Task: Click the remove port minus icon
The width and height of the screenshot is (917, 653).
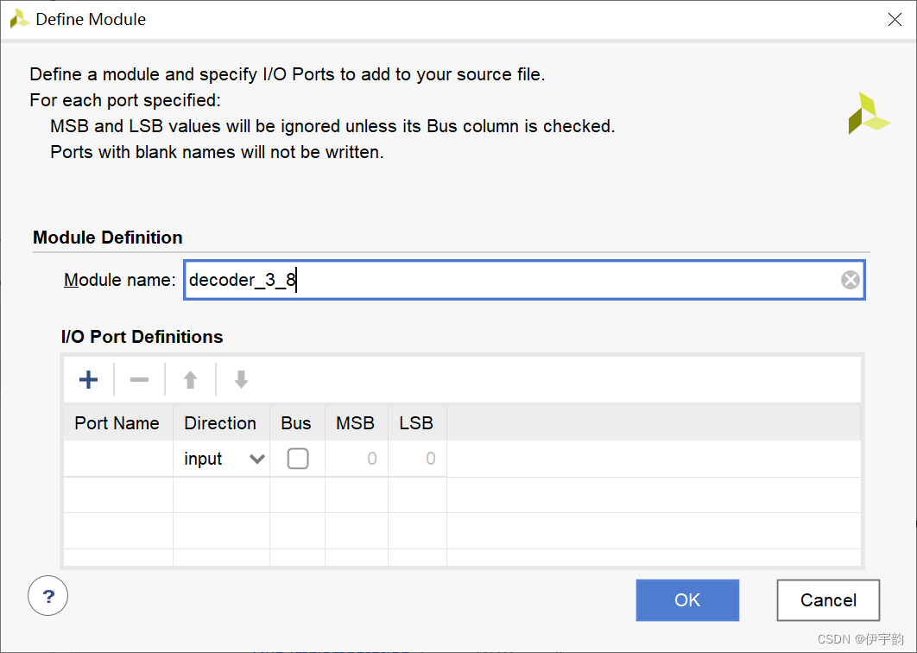Action: 139,379
